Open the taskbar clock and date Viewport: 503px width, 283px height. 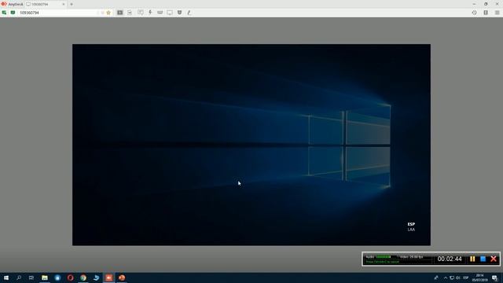[479, 277]
